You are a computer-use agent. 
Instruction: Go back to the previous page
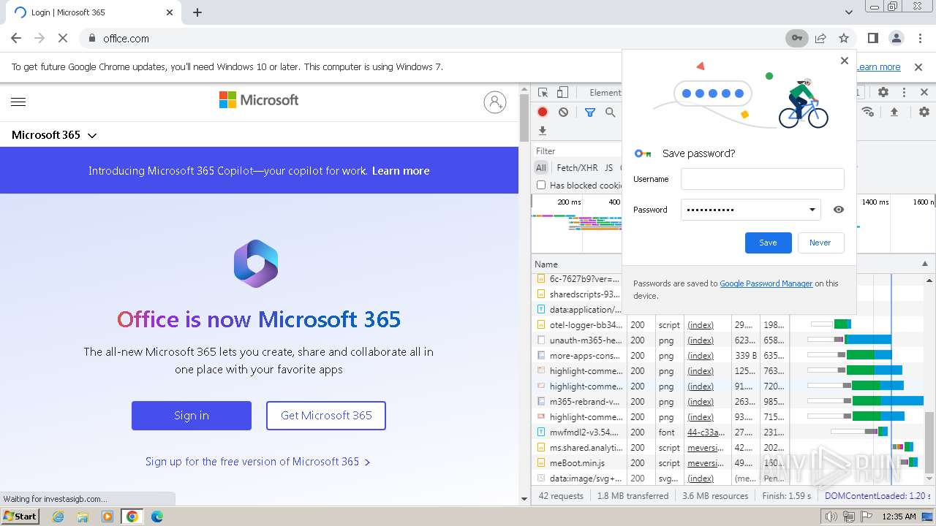click(x=16, y=38)
